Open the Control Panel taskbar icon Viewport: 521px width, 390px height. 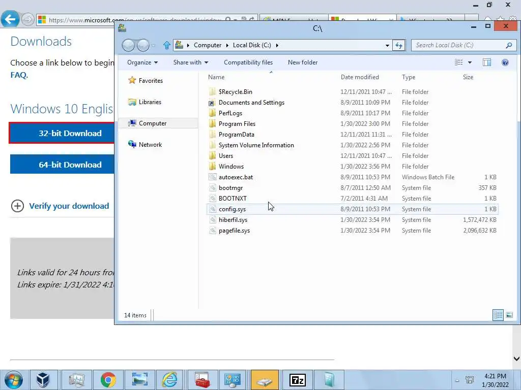coord(233,380)
